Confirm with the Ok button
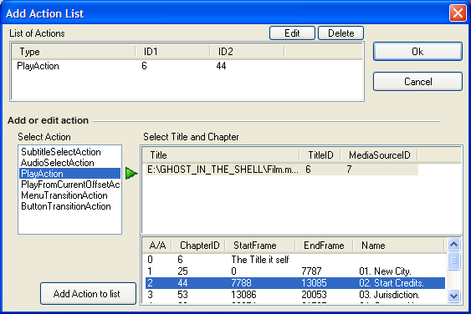Screen dimensions: 471x314 (x=417, y=52)
